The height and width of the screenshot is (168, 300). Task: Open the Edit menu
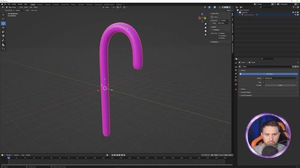[9, 4]
